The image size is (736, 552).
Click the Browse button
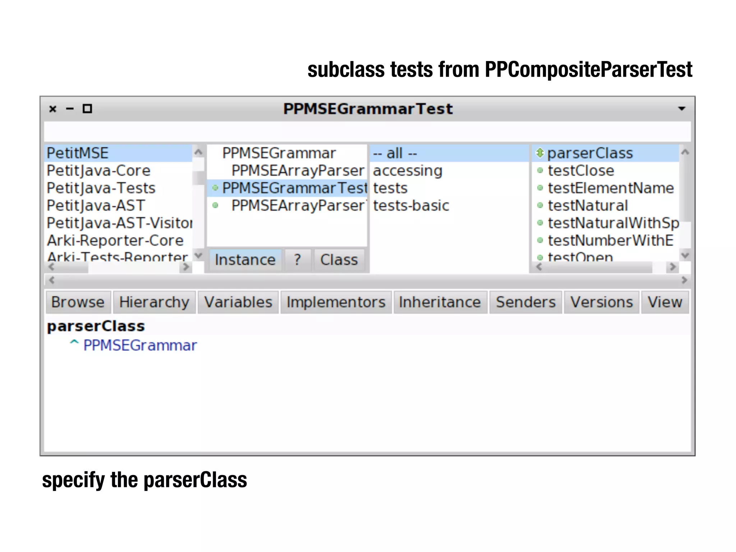(x=78, y=302)
